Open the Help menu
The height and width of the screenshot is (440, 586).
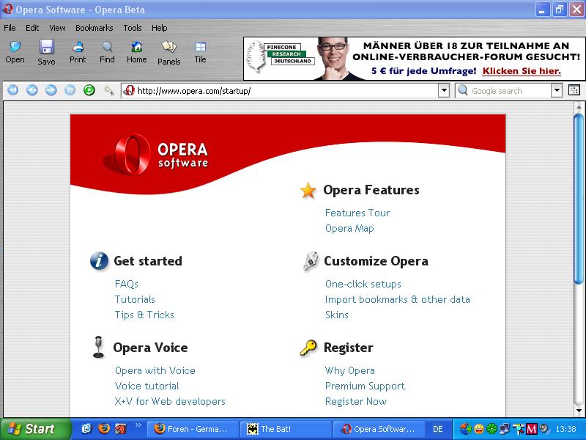pyautogui.click(x=160, y=28)
